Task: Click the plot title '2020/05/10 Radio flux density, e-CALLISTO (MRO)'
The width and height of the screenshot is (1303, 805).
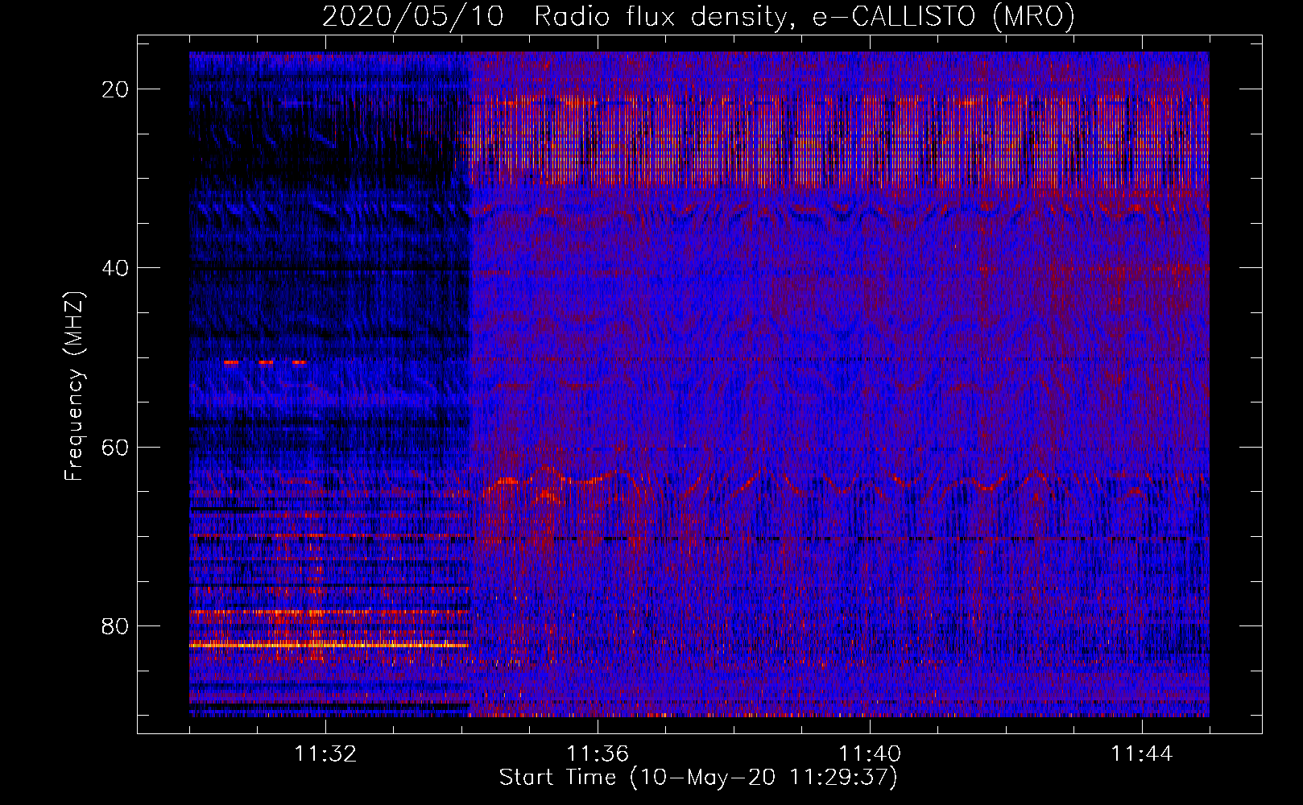Action: pyautogui.click(x=698, y=16)
